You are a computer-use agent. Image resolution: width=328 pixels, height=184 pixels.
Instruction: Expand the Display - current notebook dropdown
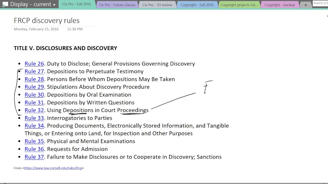coord(54,5)
